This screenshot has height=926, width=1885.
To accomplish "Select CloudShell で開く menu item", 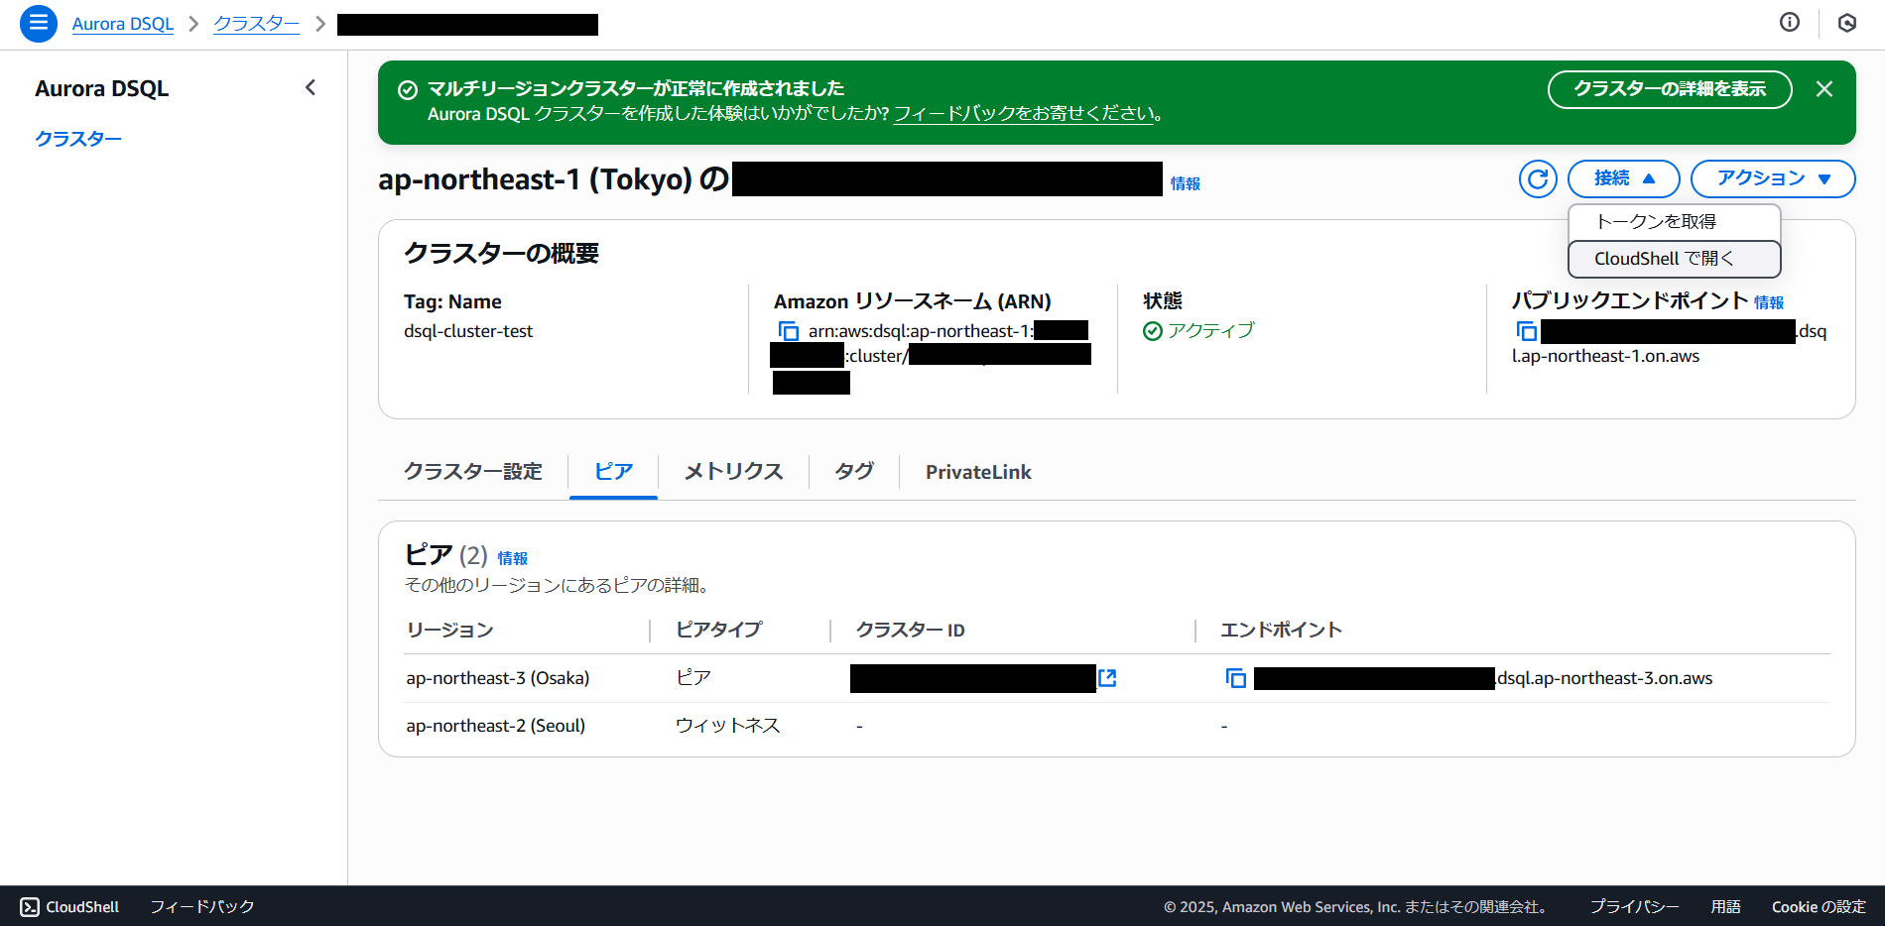I will coord(1675,259).
